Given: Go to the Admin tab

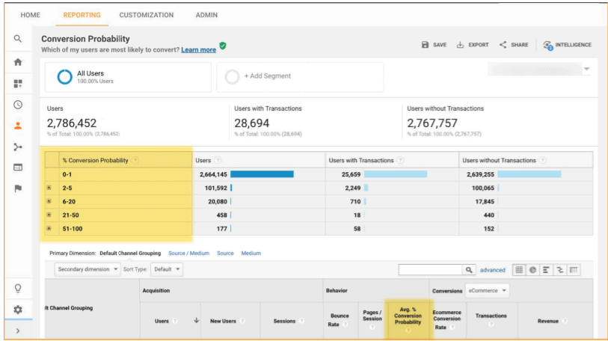Looking at the screenshot, I should point(206,15).
